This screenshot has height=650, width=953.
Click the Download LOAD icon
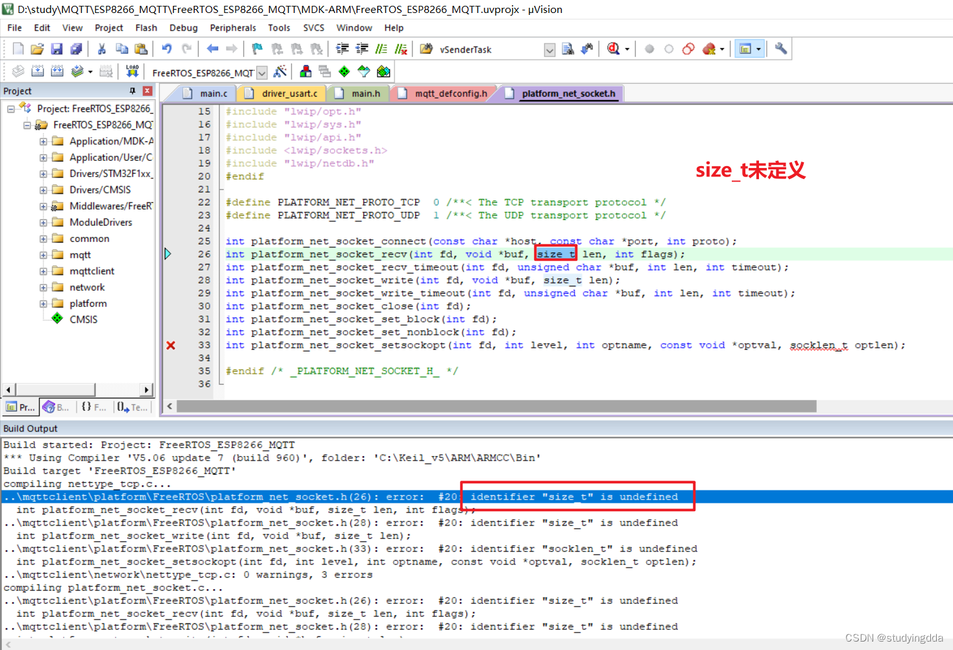(132, 71)
